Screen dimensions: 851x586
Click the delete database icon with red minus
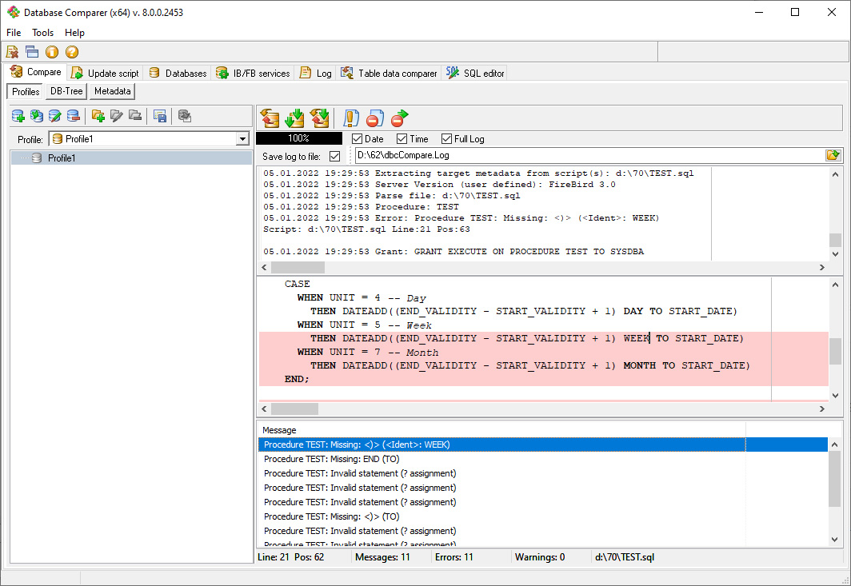[73, 116]
